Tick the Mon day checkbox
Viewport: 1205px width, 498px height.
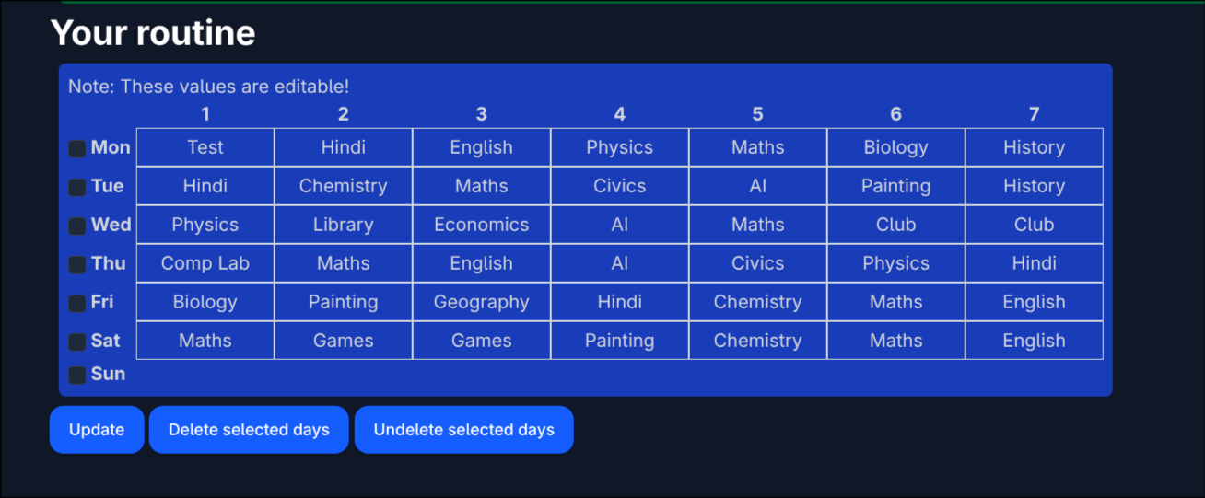77,149
